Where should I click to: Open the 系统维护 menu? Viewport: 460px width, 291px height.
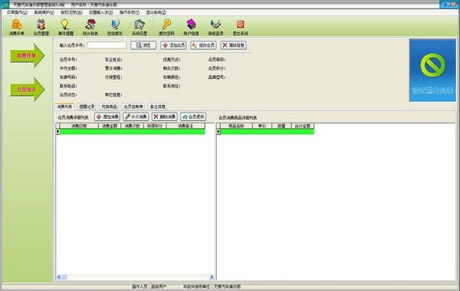pos(44,12)
